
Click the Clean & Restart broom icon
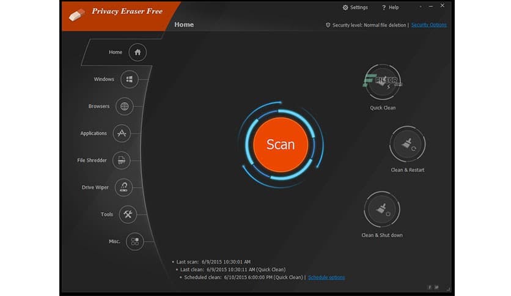tap(407, 144)
